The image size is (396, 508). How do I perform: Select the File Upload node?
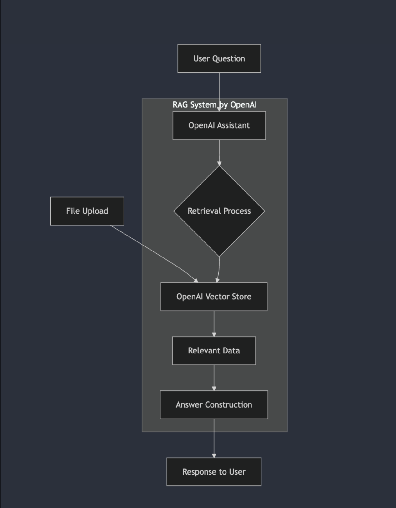click(x=87, y=211)
